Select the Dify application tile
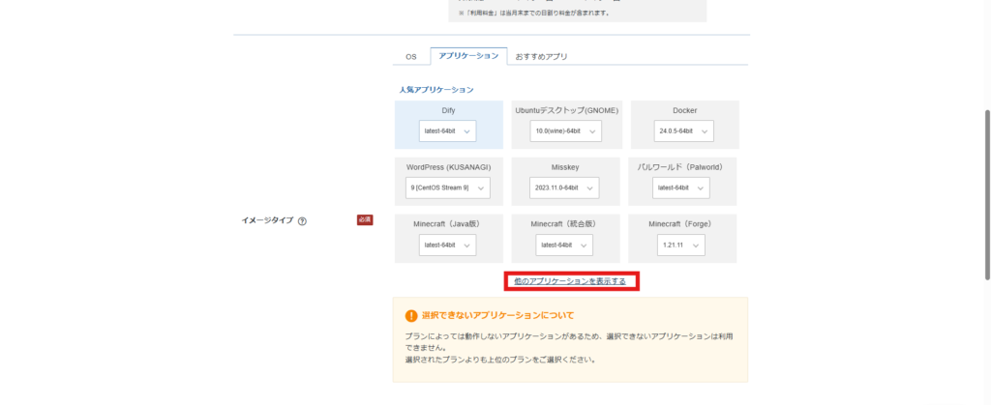 pos(449,110)
